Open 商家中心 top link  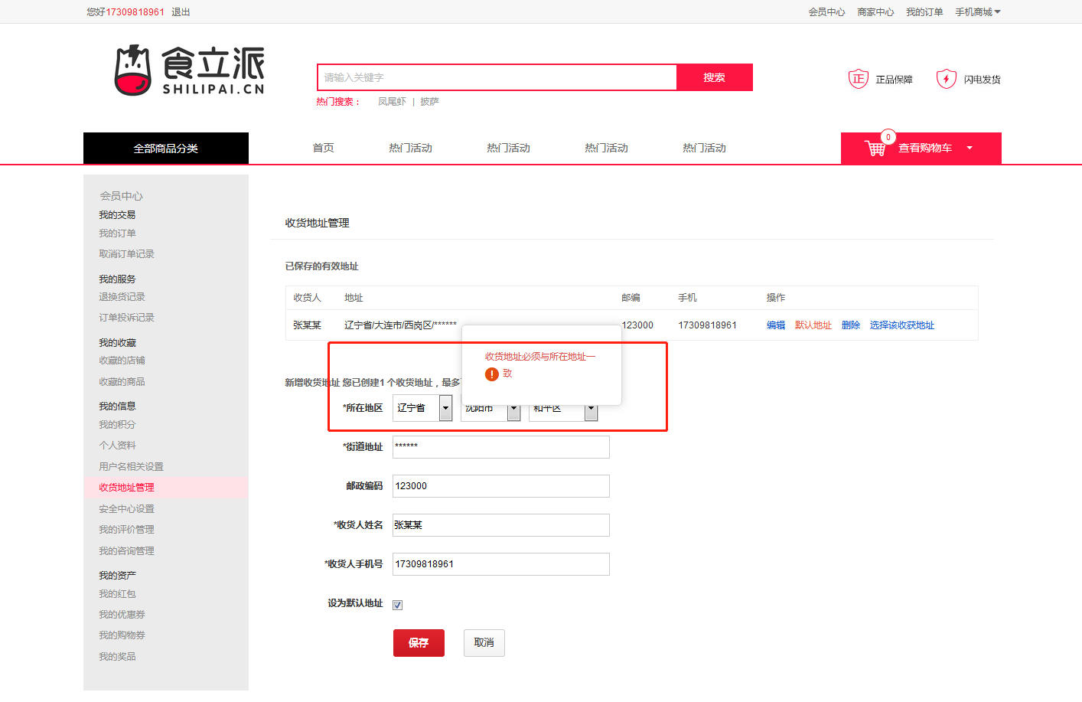click(x=875, y=12)
